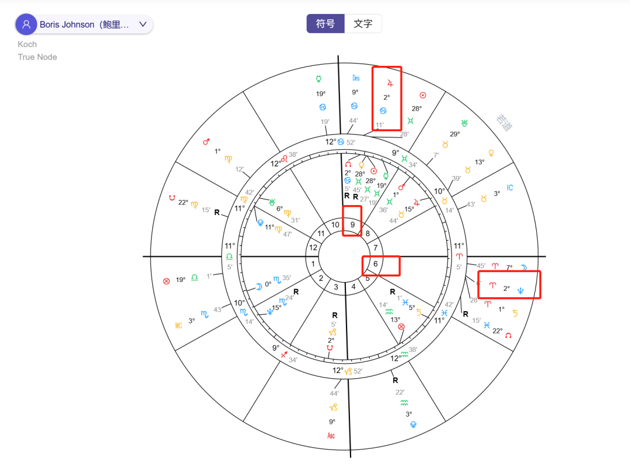Click the Moon glyph at 0° Scorpio
This screenshot has height=468, width=630.
258,286
